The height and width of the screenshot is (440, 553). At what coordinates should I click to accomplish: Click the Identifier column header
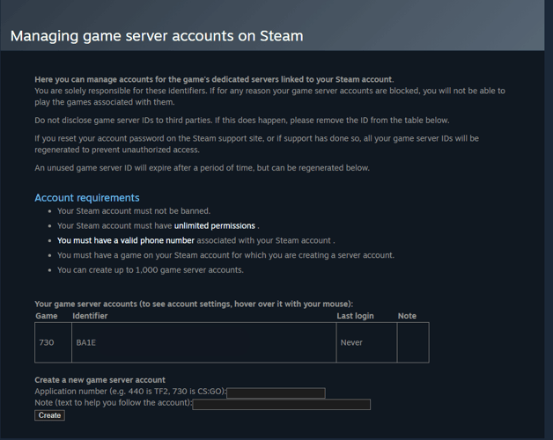[91, 316]
